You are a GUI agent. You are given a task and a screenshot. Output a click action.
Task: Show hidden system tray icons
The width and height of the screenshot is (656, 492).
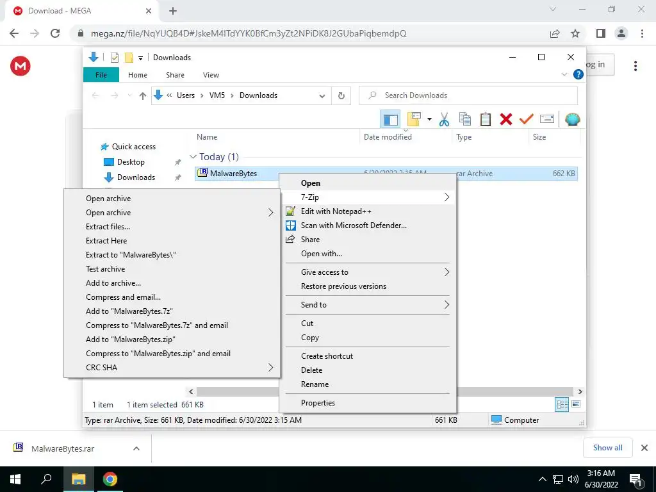pyautogui.click(x=542, y=479)
